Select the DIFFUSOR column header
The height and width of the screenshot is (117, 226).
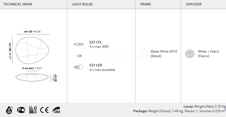(x=194, y=4)
